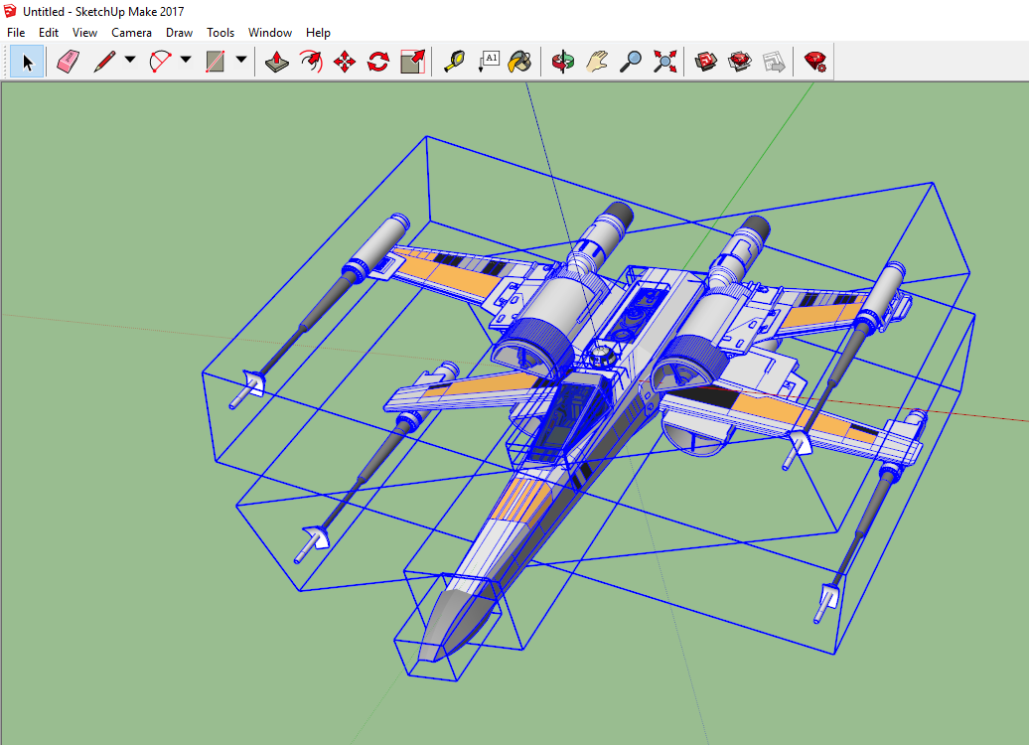Activate the Select arrow tool

[x=27, y=63]
